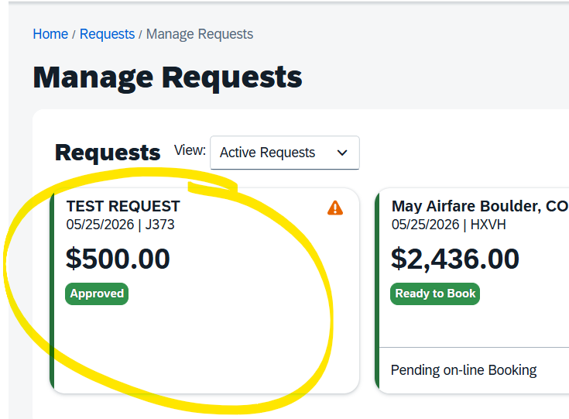Click the Manage Requests page heading
This screenshot has width=569, height=419.
167,77
